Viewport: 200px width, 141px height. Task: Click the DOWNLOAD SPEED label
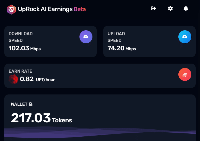click(x=21, y=37)
